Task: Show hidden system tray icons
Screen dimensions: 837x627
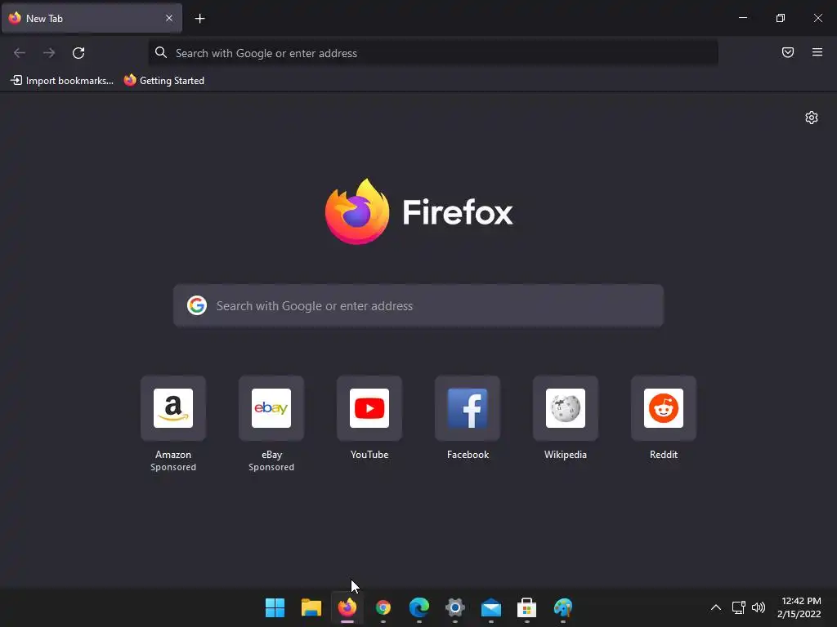Action: (716, 607)
